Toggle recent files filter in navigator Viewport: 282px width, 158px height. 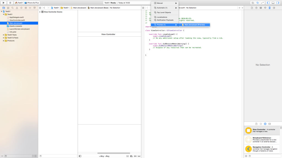coord(33,156)
